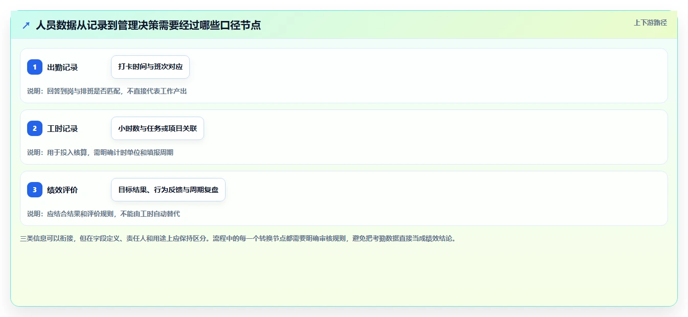Screen dimensions: 688x317
Task: Click the note 说明：应结合结果和评价规则
Action: 103,214
